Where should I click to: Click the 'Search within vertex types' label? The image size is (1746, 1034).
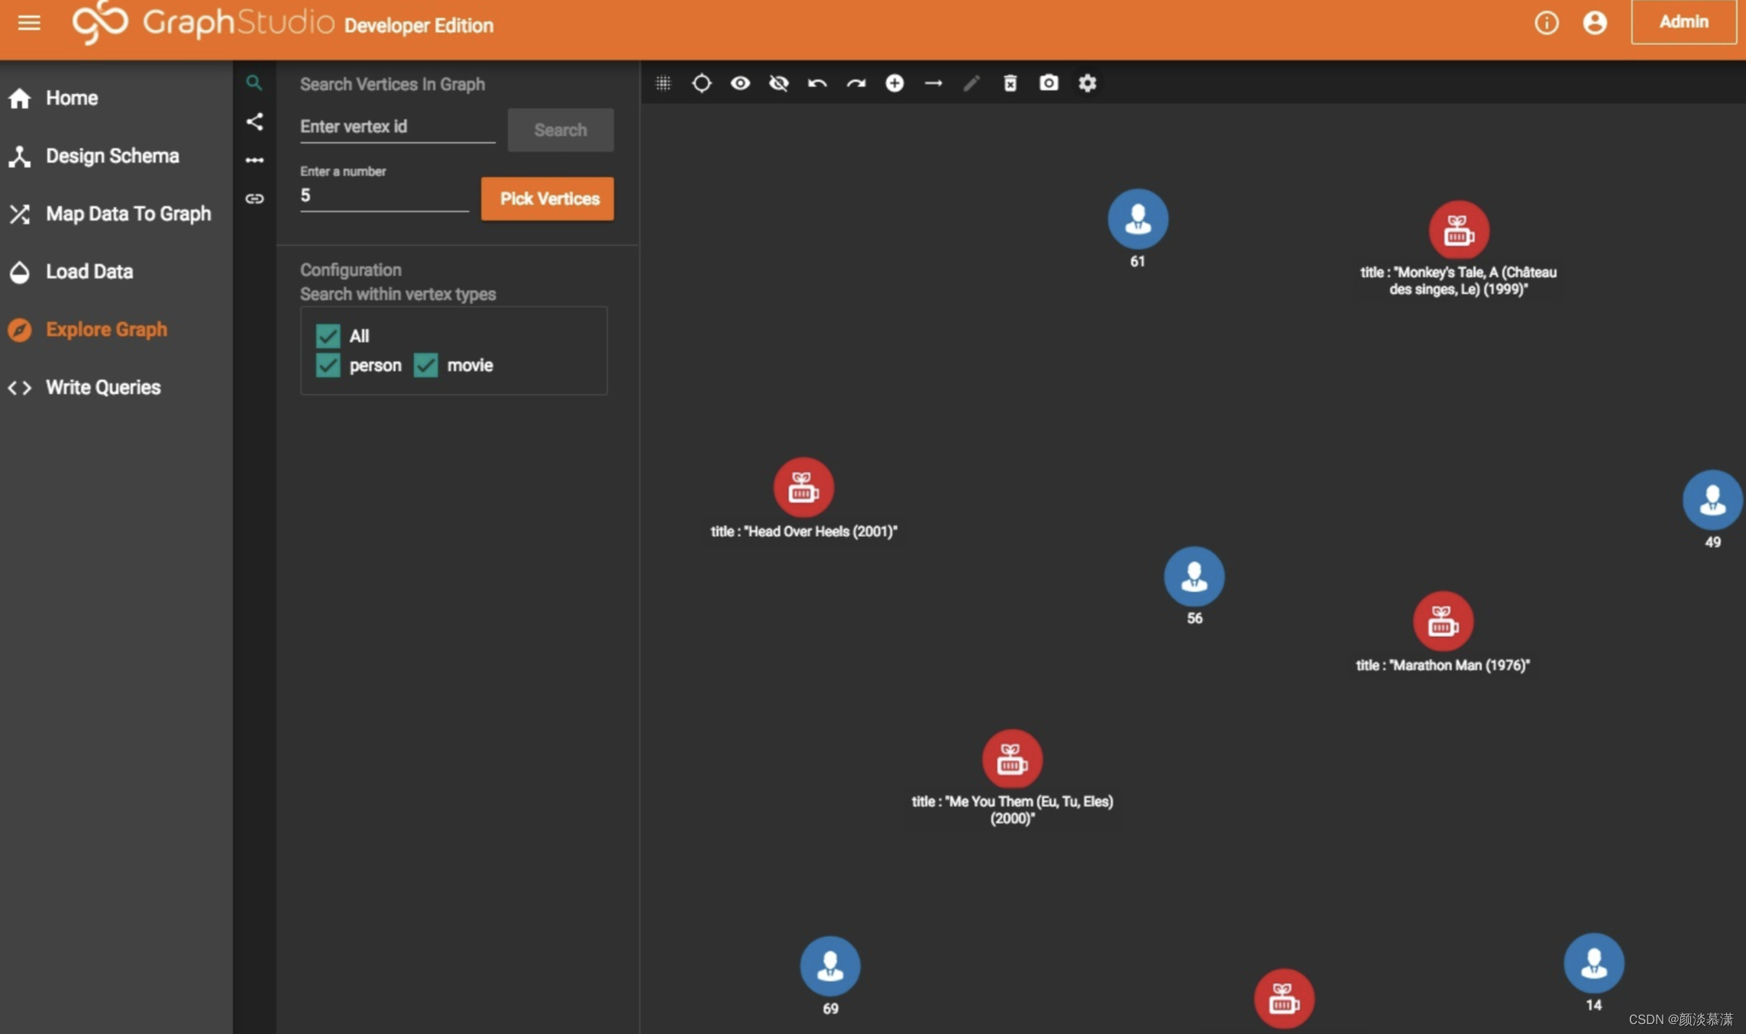(x=398, y=294)
